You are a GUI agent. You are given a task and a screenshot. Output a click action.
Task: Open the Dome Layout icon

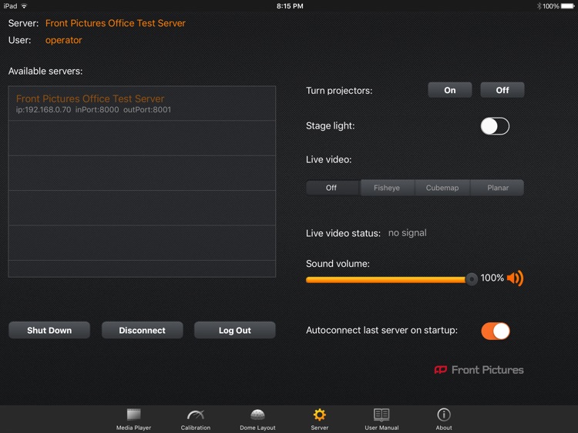click(257, 415)
